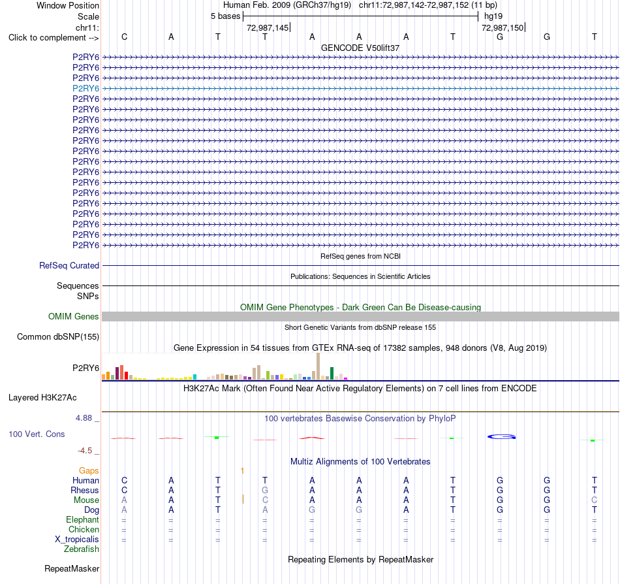This screenshot has width=620, height=584.
Task: Click the magenta last bar in GTEx chart
Action: tap(346, 379)
